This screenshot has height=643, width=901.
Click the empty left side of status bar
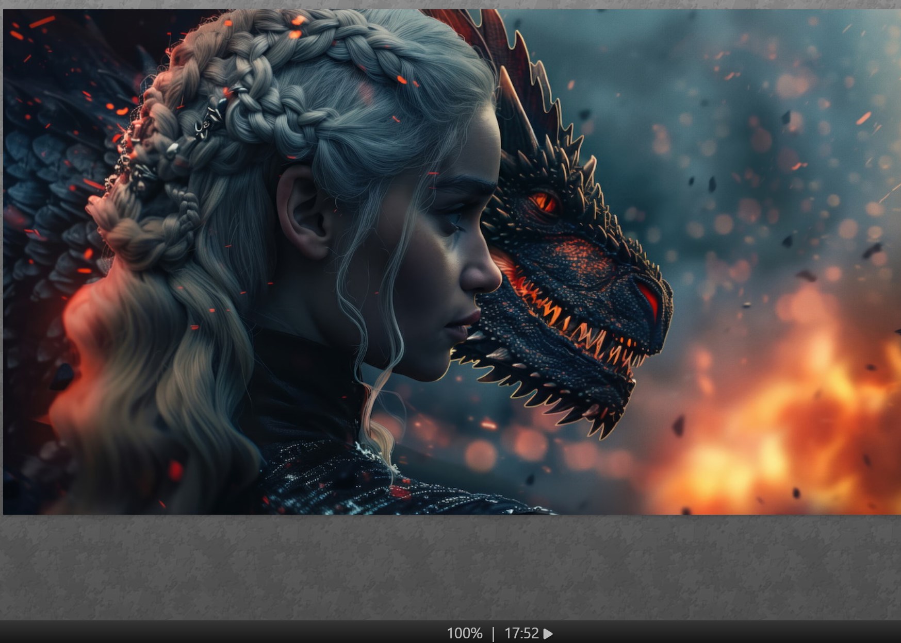coord(155,633)
